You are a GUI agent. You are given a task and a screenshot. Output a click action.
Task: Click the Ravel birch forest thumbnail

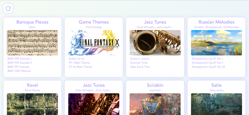coord(33,104)
